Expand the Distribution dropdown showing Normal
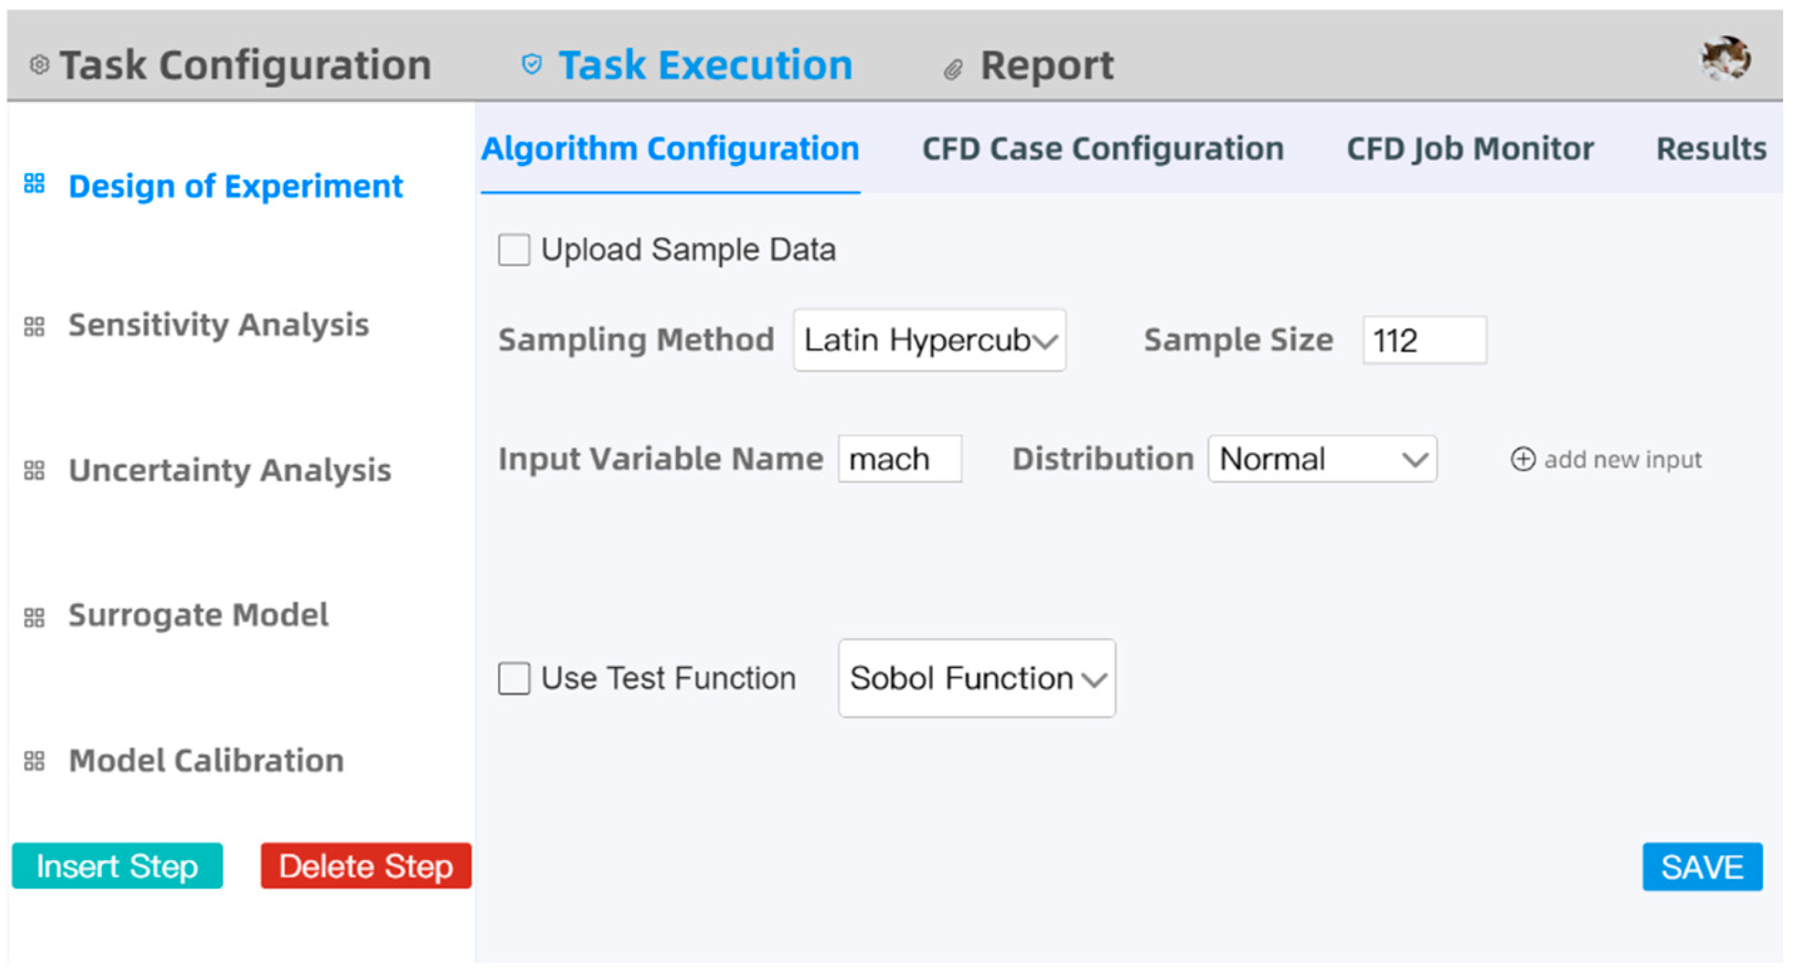The image size is (1793, 976). (x=1322, y=460)
